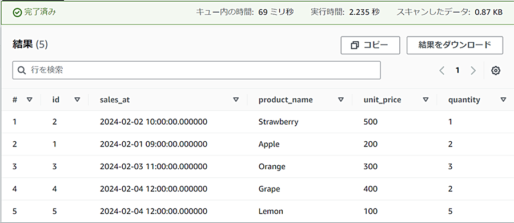Sort by the id column arrow
This screenshot has width=514, height=223.
pos(77,100)
